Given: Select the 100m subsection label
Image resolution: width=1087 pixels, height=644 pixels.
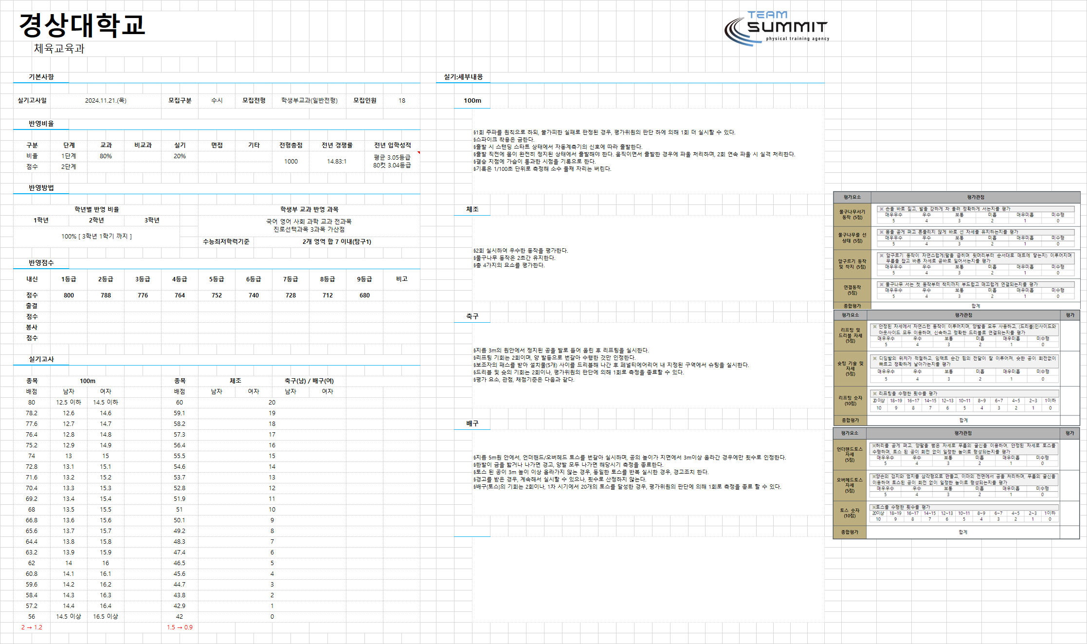Looking at the screenshot, I should [x=472, y=100].
